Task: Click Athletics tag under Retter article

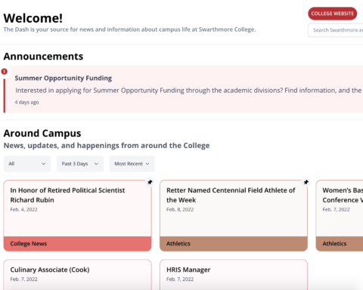Action: [178, 244]
